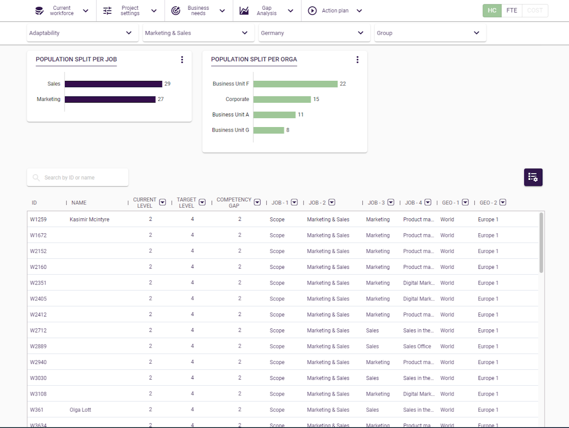Select the Olga Lott employee row
569x428 pixels.
click(80, 410)
